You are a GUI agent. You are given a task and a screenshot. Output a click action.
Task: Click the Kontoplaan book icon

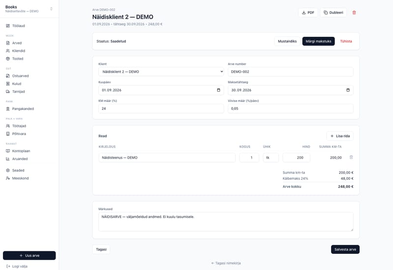click(8, 151)
